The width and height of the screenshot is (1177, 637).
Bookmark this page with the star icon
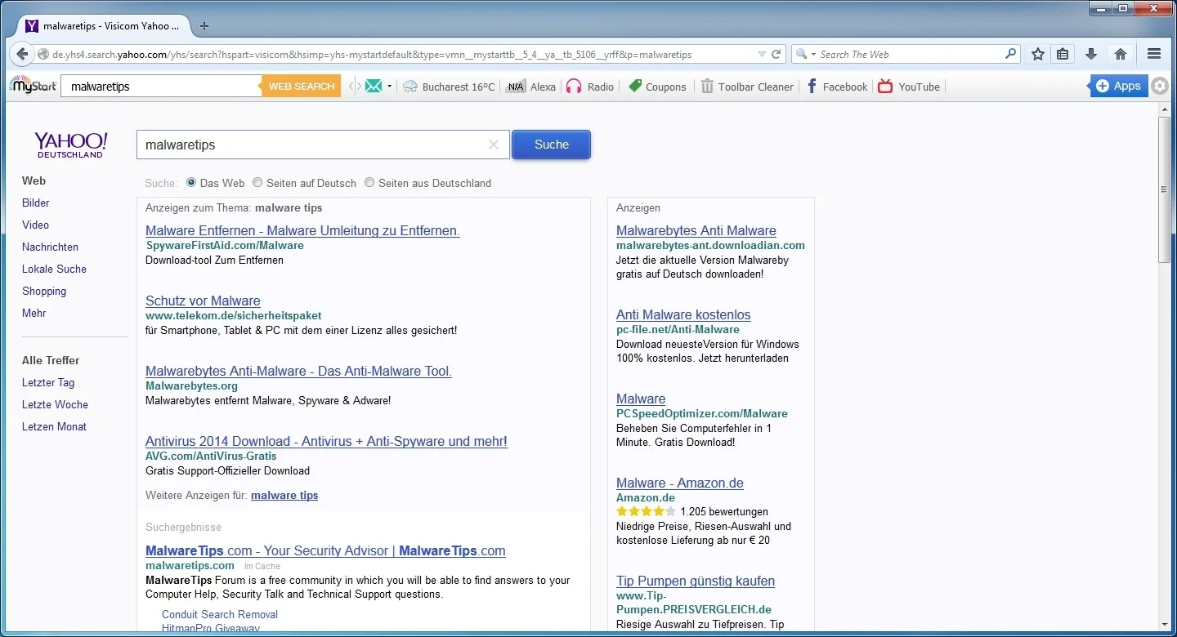tap(1038, 54)
